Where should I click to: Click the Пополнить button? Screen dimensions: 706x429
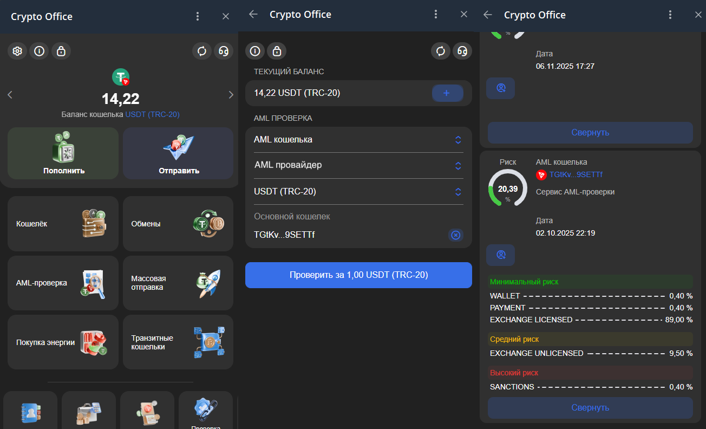point(63,153)
